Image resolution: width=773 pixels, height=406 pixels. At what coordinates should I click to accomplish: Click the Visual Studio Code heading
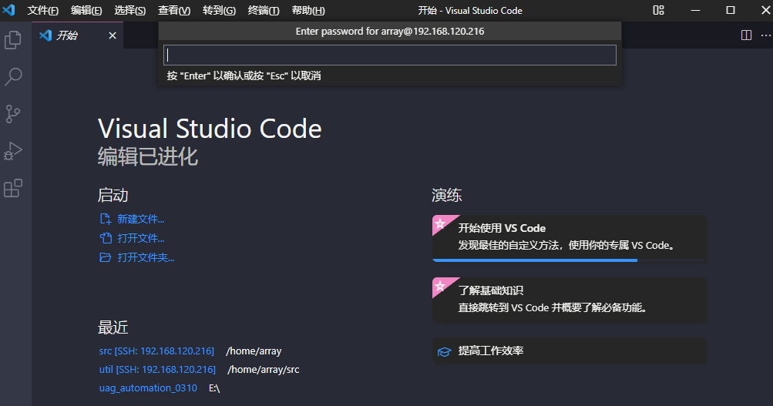[210, 129]
